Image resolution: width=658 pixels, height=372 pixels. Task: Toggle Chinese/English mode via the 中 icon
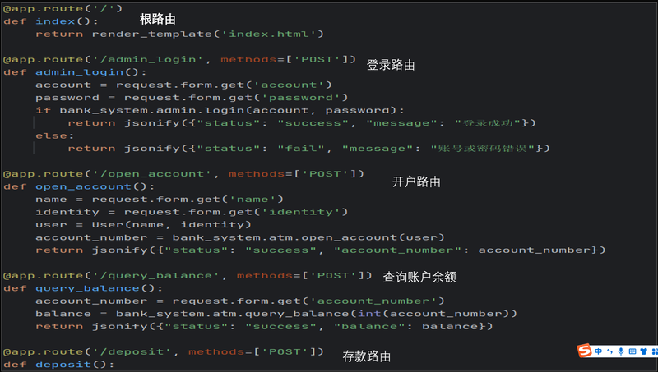tap(599, 351)
